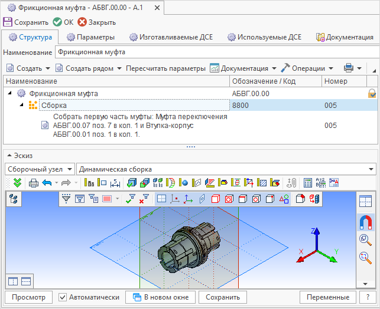Click the gray redo arrow
380x309 pixels.
point(66,183)
